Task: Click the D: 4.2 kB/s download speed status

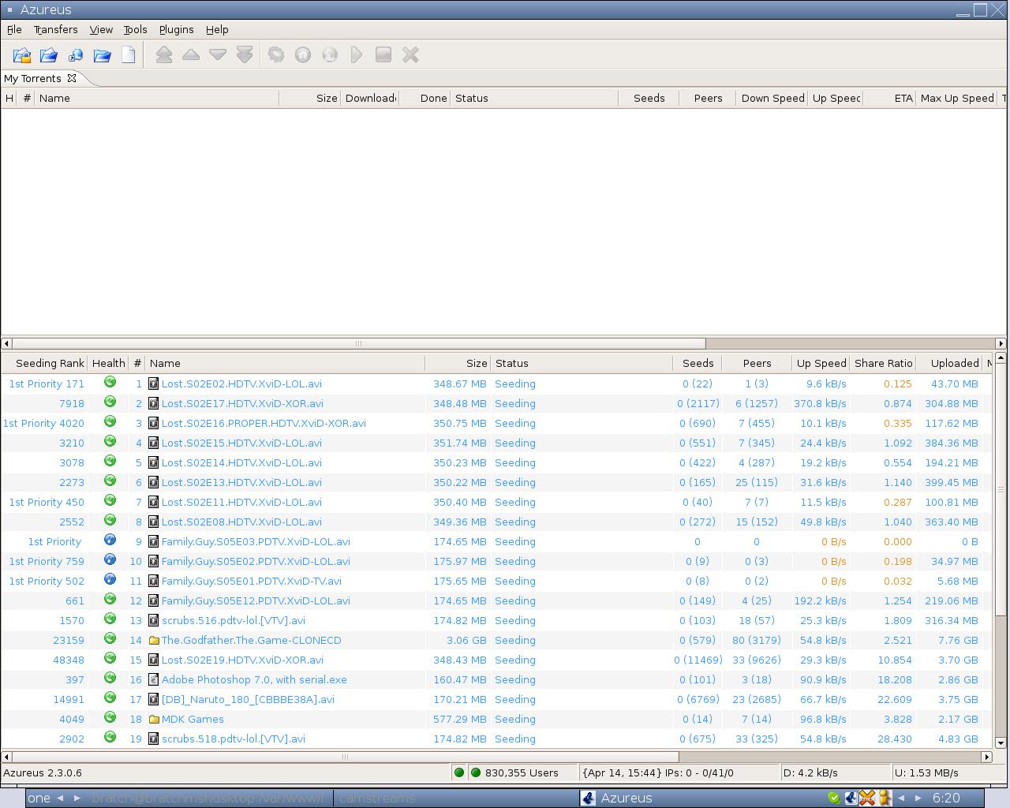Action: (x=811, y=772)
